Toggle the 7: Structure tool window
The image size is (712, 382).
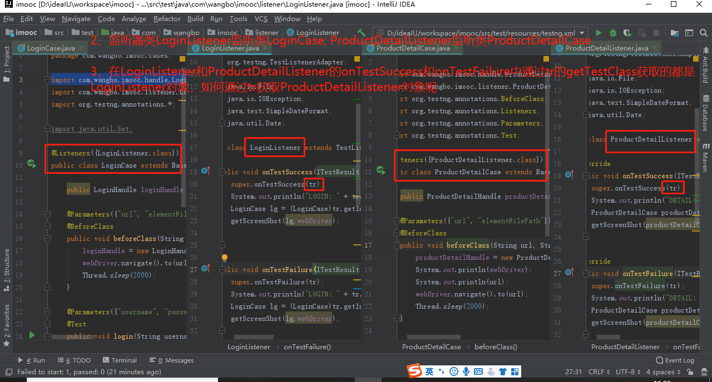pos(6,270)
